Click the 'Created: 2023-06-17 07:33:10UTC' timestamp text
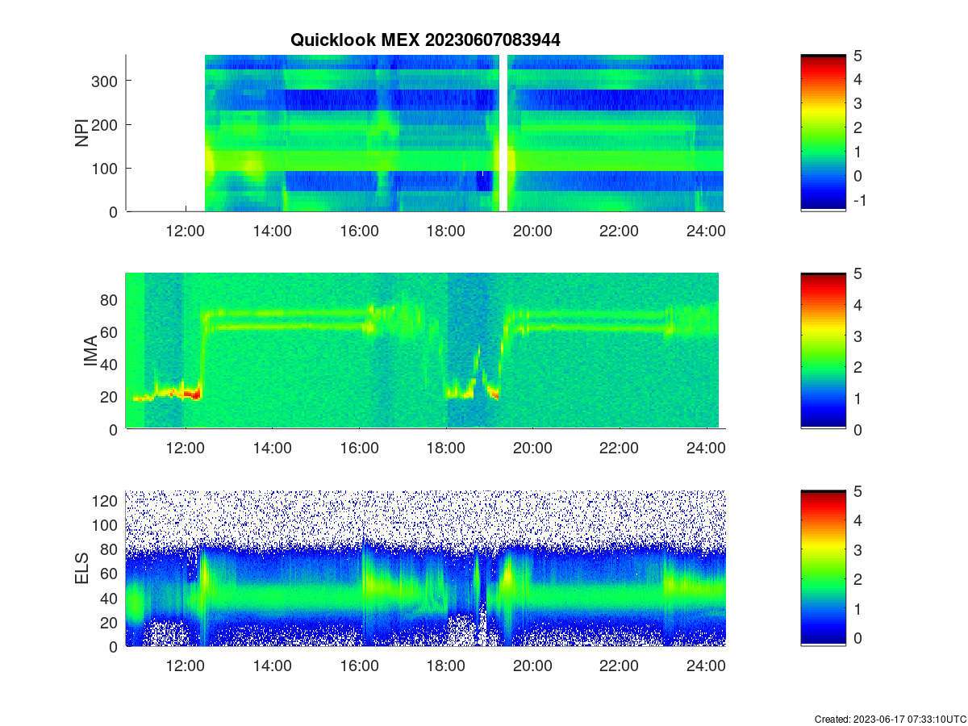Viewport: 968px width, 726px height. [x=890, y=719]
